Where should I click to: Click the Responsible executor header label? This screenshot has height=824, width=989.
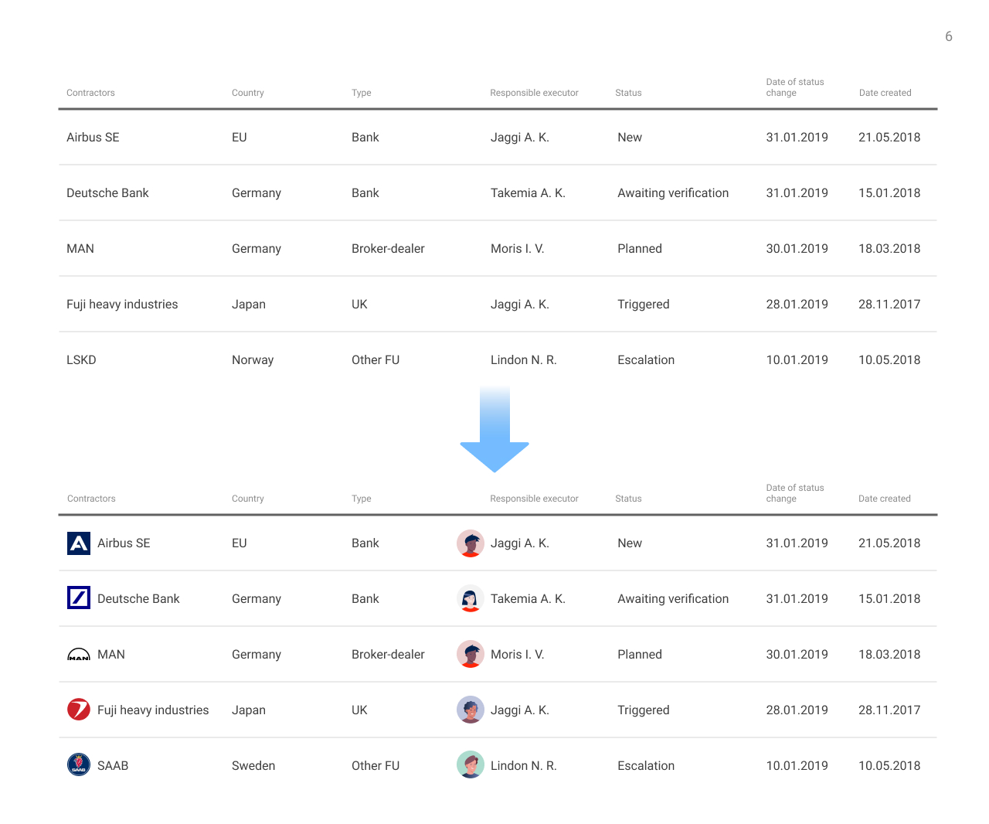pyautogui.click(x=534, y=93)
